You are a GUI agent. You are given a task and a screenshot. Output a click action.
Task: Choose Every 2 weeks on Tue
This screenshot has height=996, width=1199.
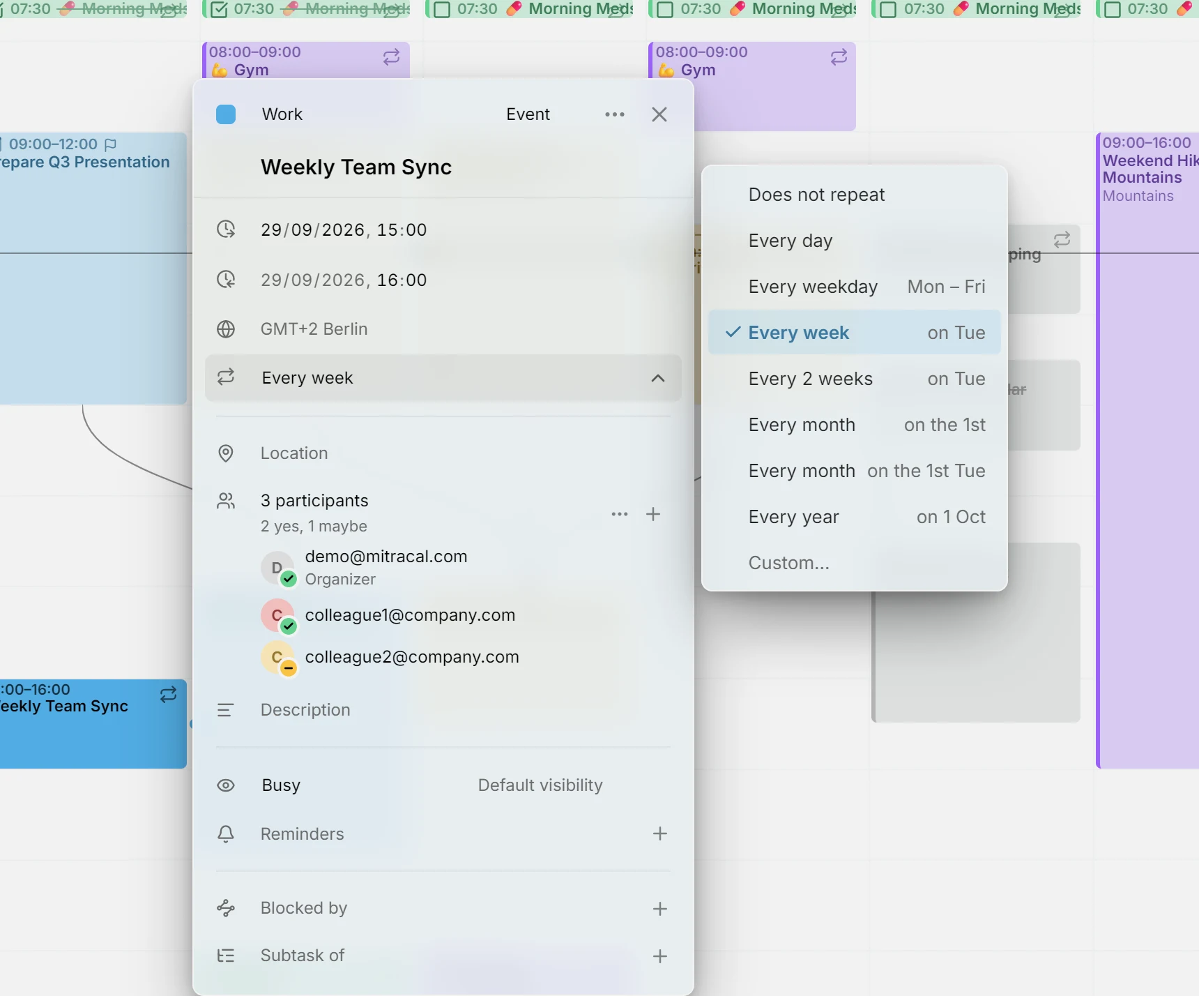point(855,379)
